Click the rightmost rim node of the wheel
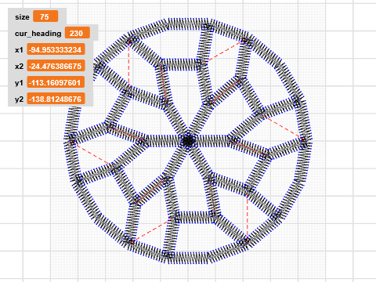The width and height of the screenshot is (376, 282). click(304, 141)
